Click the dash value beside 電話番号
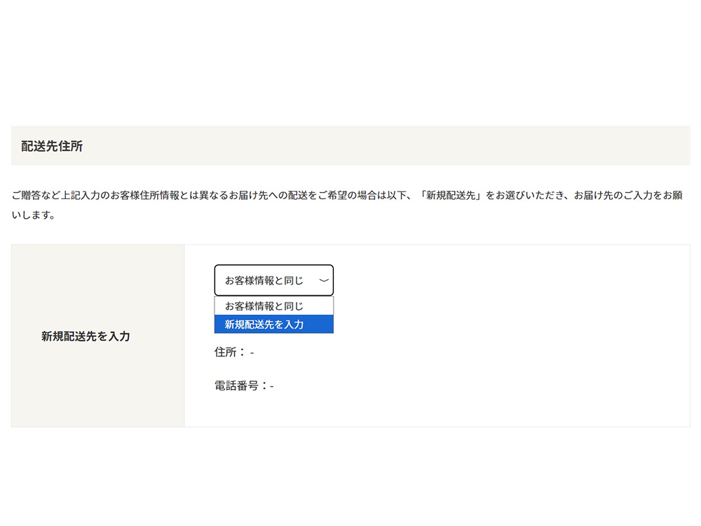This screenshot has width=701, height=526. coord(272,386)
